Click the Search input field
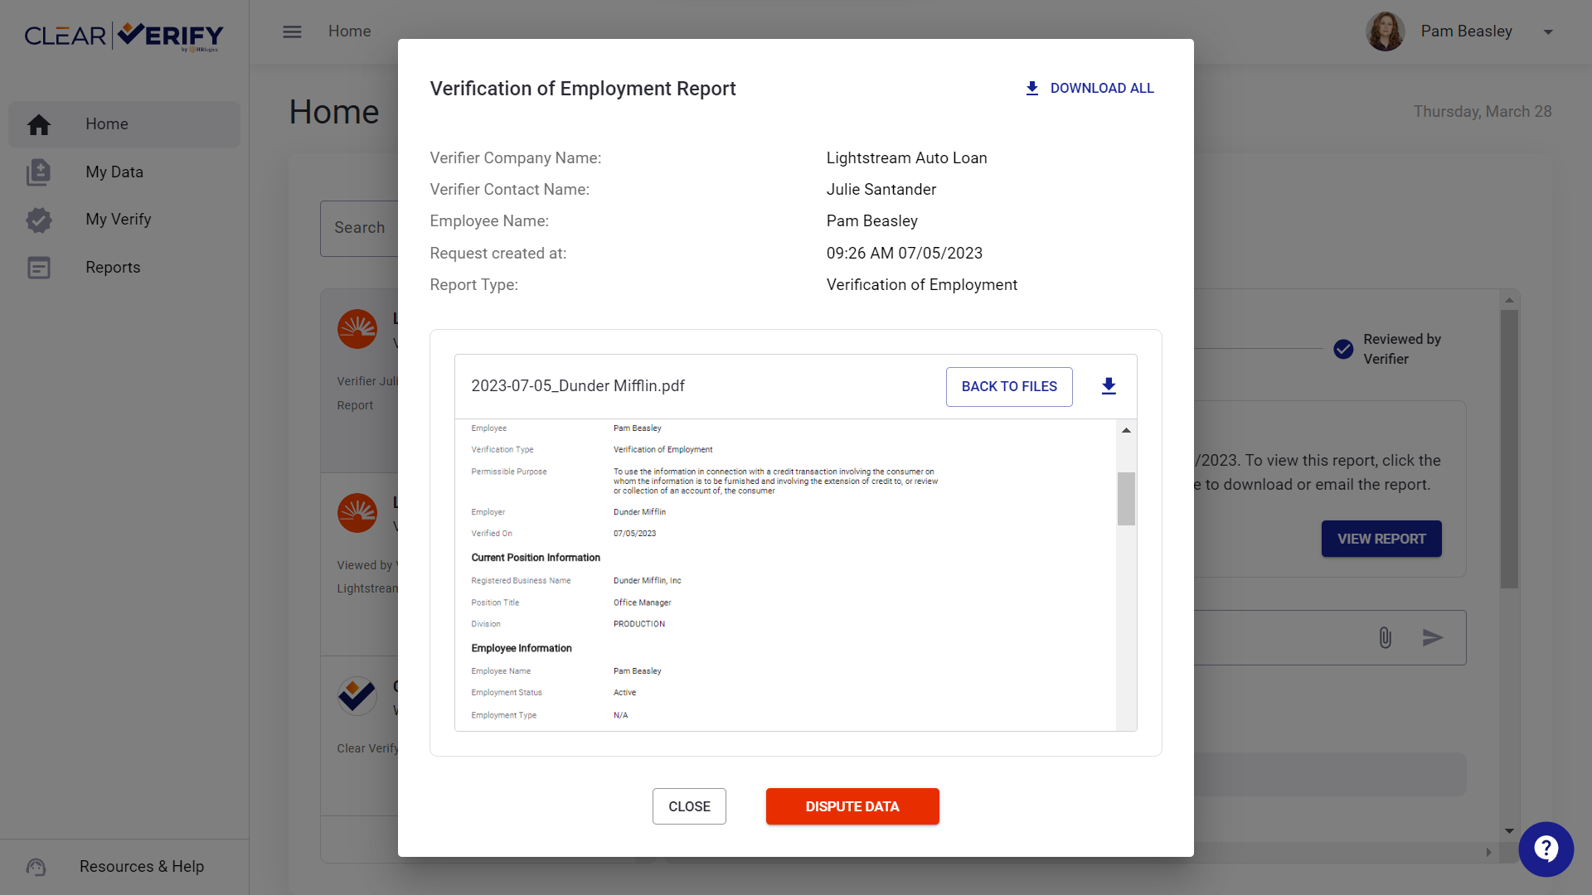The image size is (1592, 895). click(x=359, y=228)
